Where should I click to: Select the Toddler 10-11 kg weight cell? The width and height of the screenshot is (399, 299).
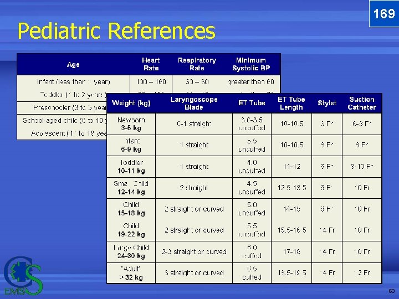click(x=131, y=167)
